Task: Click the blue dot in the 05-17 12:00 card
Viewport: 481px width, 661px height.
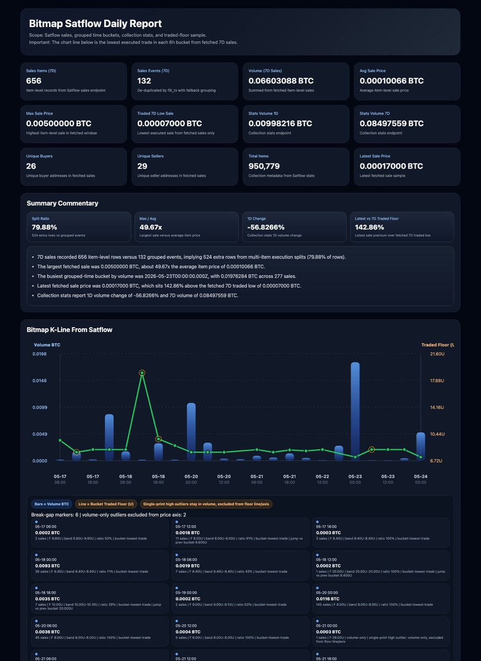Action: point(177,521)
